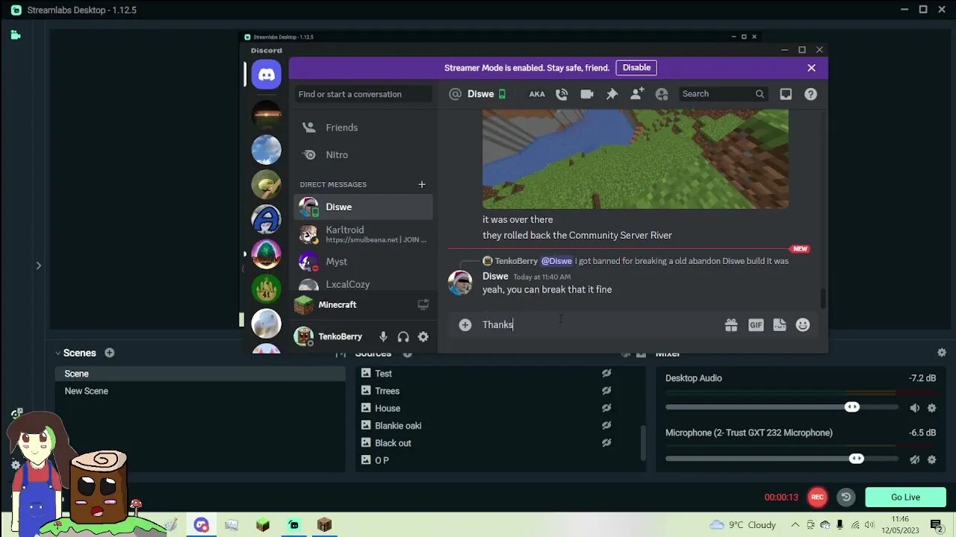Show the Trrees source
Image resolution: width=956 pixels, height=537 pixels.
(x=606, y=391)
